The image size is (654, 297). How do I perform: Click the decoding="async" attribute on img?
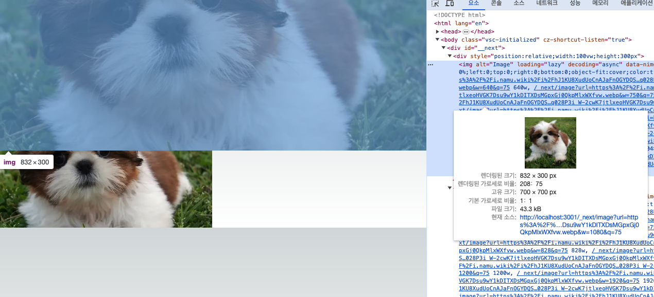595,64
